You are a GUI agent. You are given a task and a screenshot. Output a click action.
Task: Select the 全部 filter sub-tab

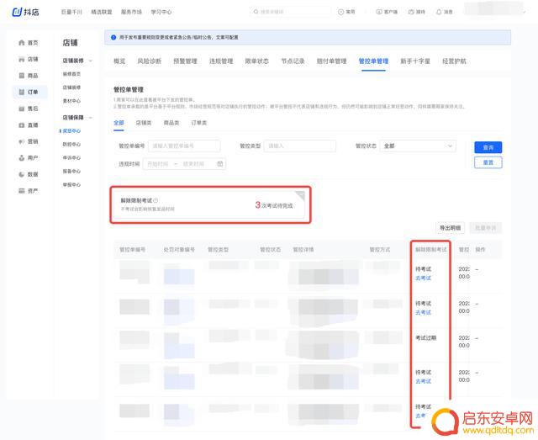click(x=119, y=123)
